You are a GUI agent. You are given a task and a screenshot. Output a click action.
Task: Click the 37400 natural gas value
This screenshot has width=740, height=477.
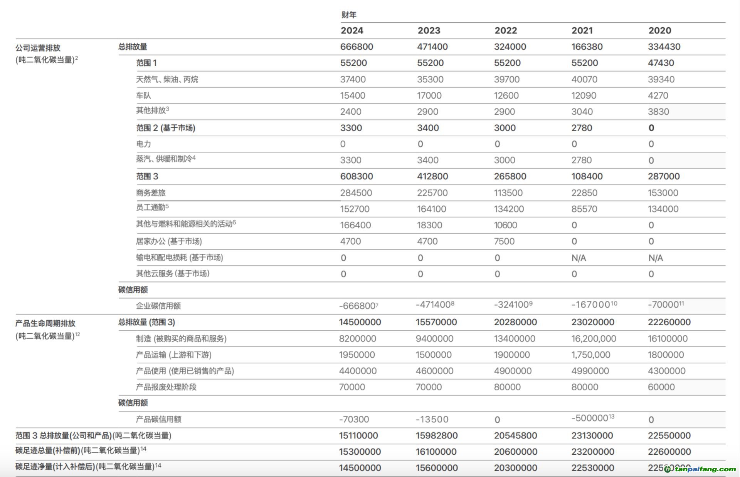[353, 79]
